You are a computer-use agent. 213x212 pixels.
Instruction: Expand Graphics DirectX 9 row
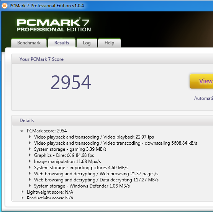click(x=30, y=155)
